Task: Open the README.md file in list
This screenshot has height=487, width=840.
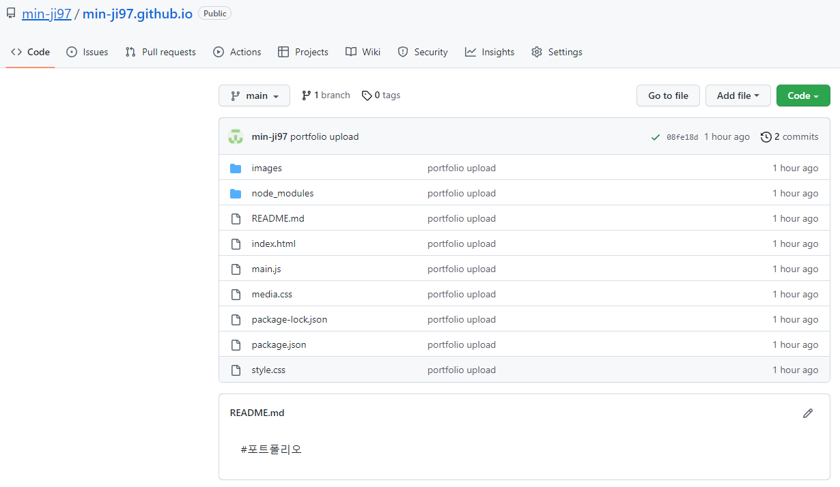Action: click(278, 218)
